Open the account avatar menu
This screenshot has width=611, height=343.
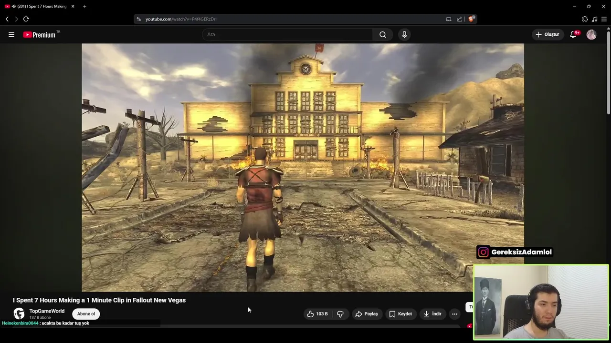click(591, 34)
